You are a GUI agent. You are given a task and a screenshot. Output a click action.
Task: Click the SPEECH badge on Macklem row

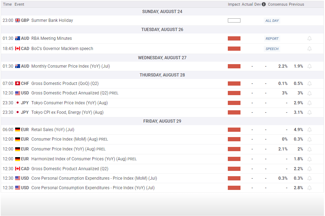pyautogui.click(x=272, y=49)
